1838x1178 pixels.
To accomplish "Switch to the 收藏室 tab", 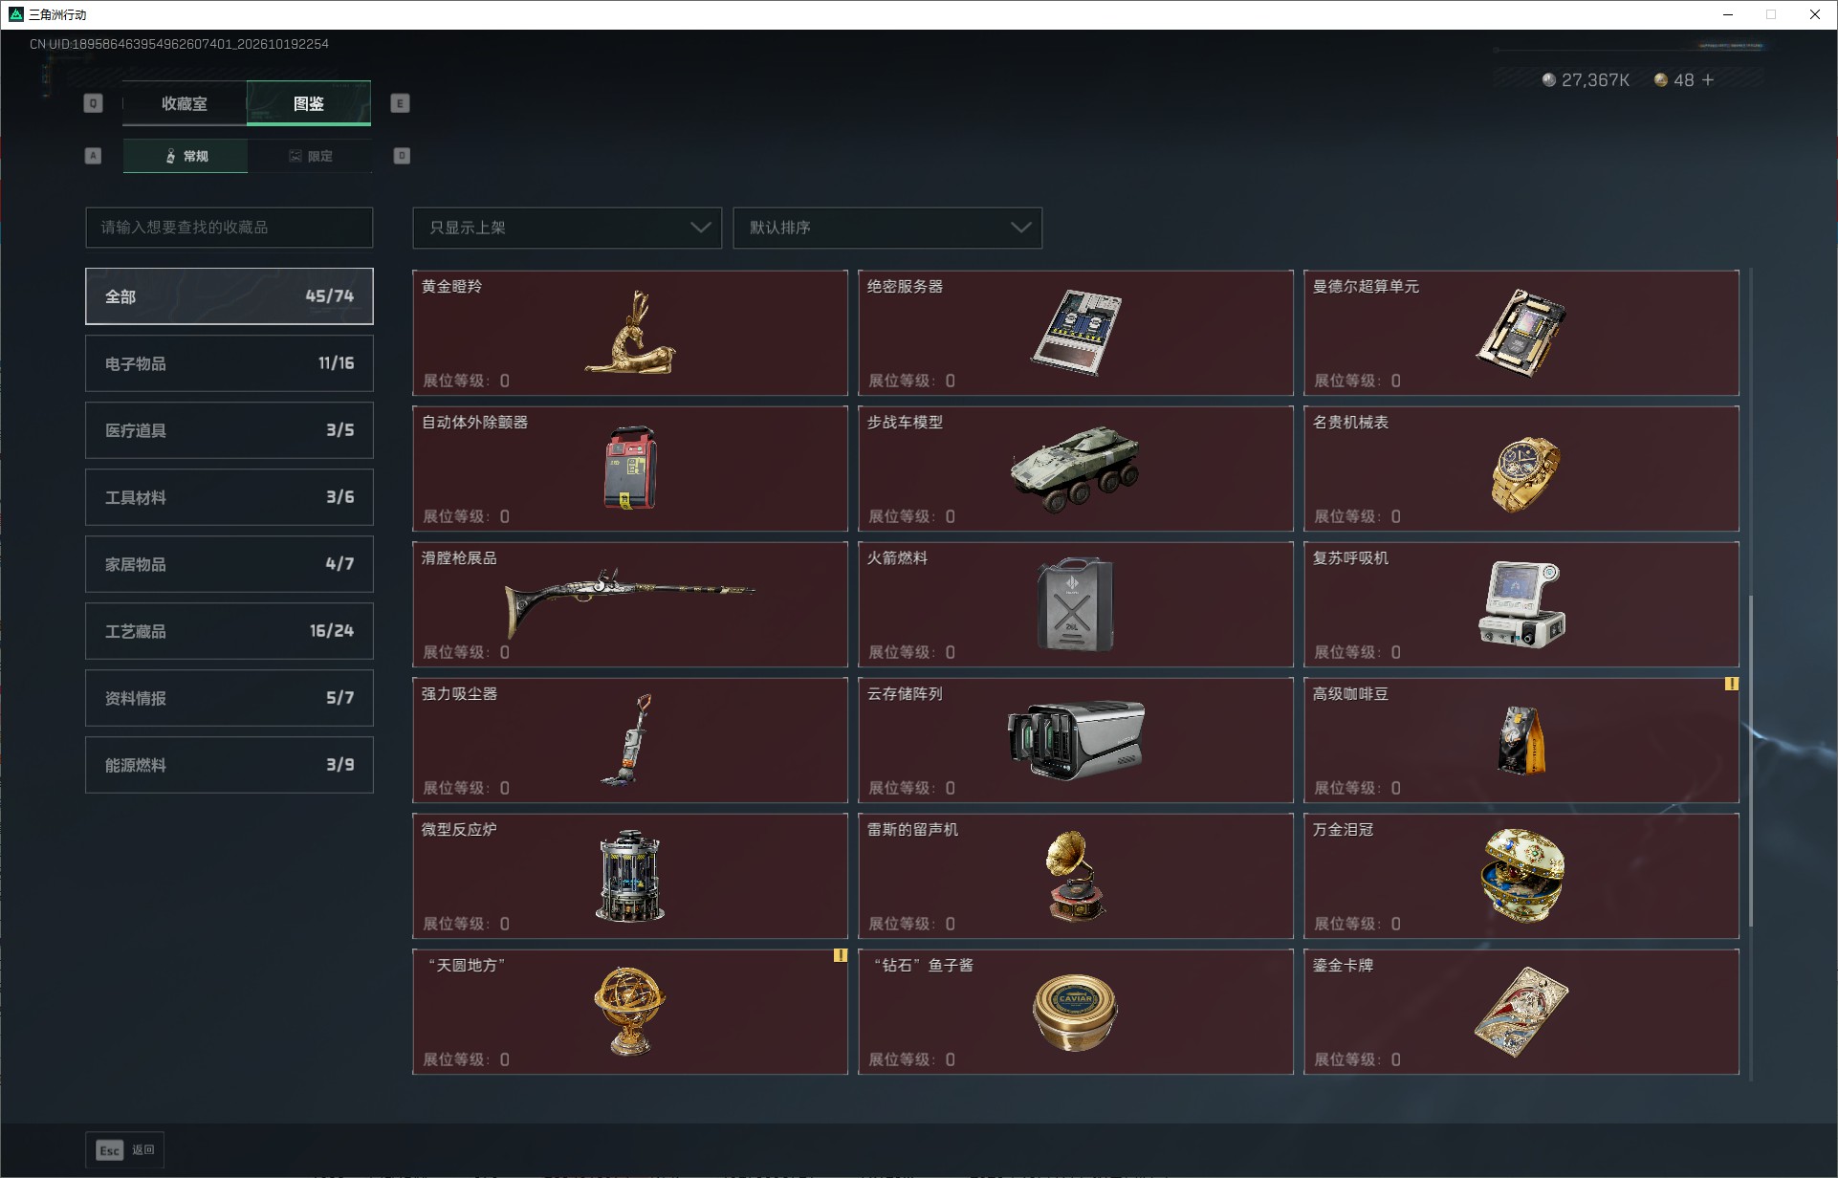I will (x=185, y=103).
